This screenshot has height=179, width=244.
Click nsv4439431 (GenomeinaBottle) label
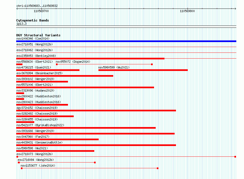click(x=39, y=142)
